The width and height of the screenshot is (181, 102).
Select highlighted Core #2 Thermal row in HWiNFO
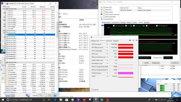[x=31, y=35]
